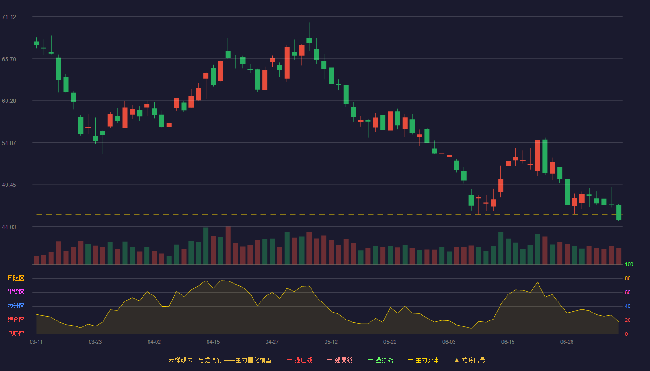
Task: Click the red 强压线 legend line icon
Action: coord(290,360)
